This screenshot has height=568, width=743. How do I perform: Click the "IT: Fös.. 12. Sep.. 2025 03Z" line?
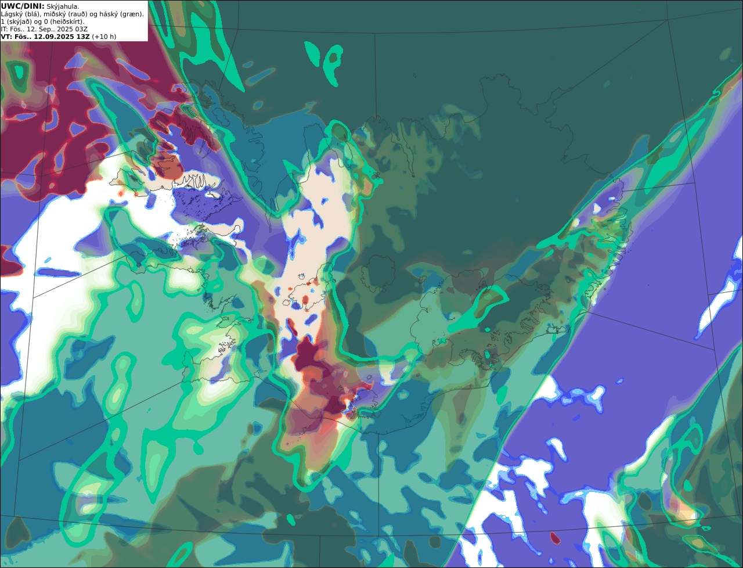[44, 29]
